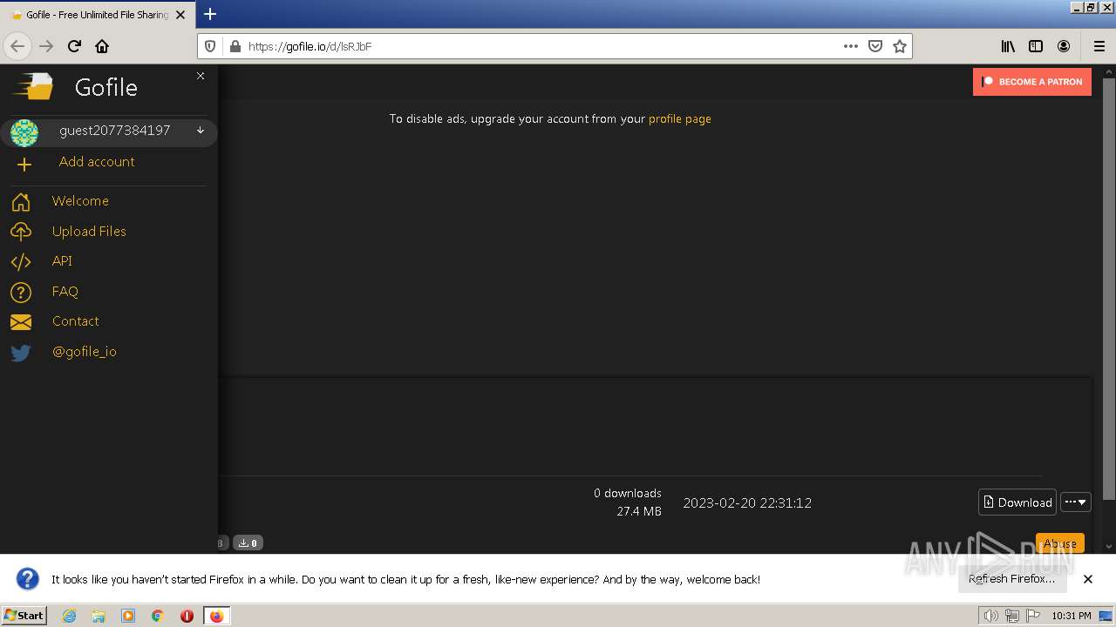The image size is (1116, 627).
Task: Open Upload Files in the sidebar
Action: 89,232
